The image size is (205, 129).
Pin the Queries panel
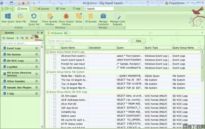coord(38,33)
